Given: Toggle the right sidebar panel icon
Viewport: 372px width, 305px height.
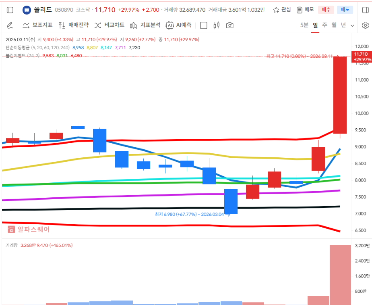Looking at the screenshot, I should [365, 10].
